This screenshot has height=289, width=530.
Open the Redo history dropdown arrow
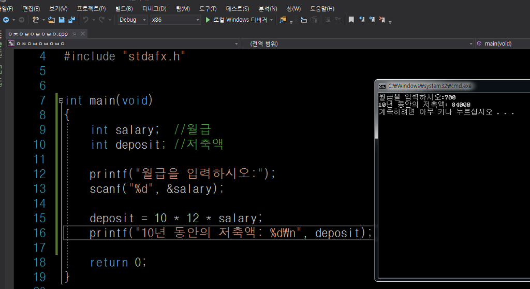click(x=110, y=20)
